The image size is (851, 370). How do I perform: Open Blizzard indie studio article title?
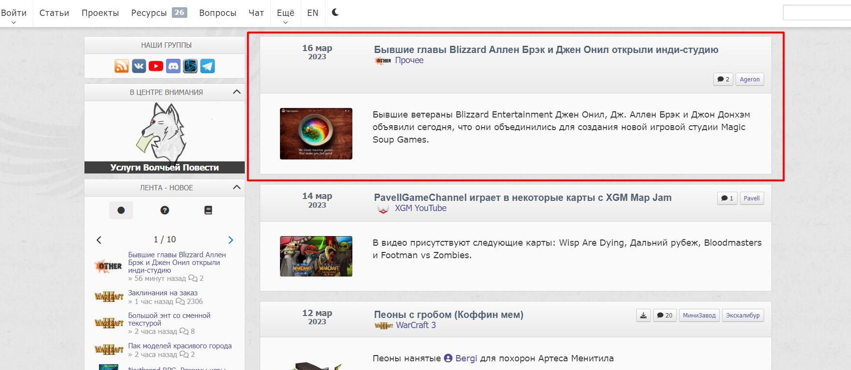(546, 50)
